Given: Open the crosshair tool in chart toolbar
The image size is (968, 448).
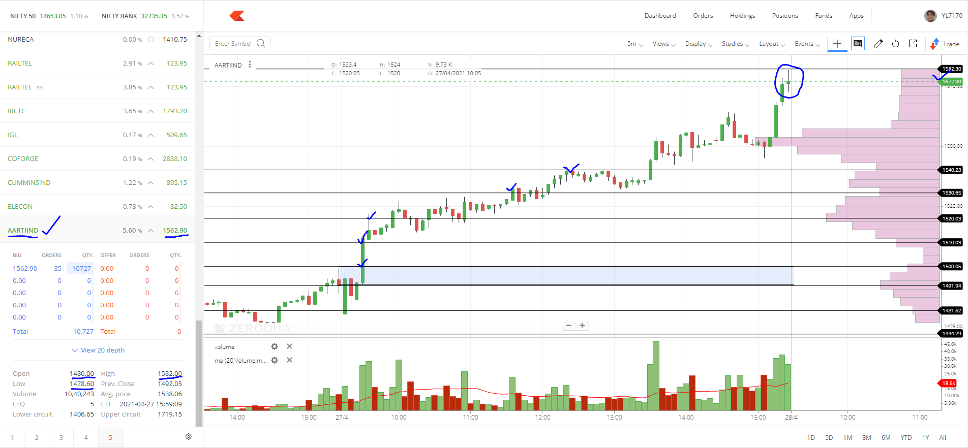Looking at the screenshot, I should 837,44.
